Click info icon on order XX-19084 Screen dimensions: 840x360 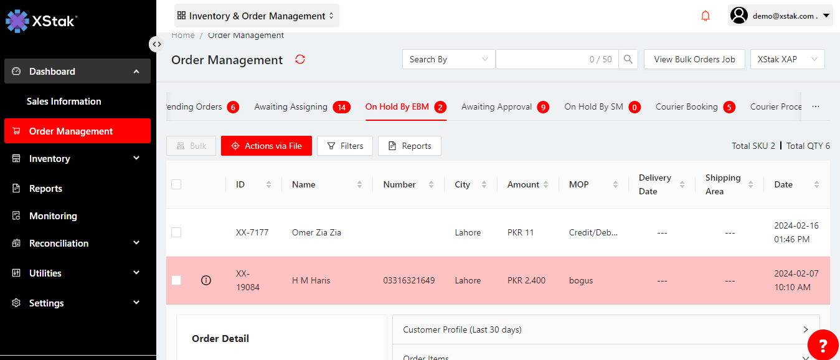click(206, 280)
